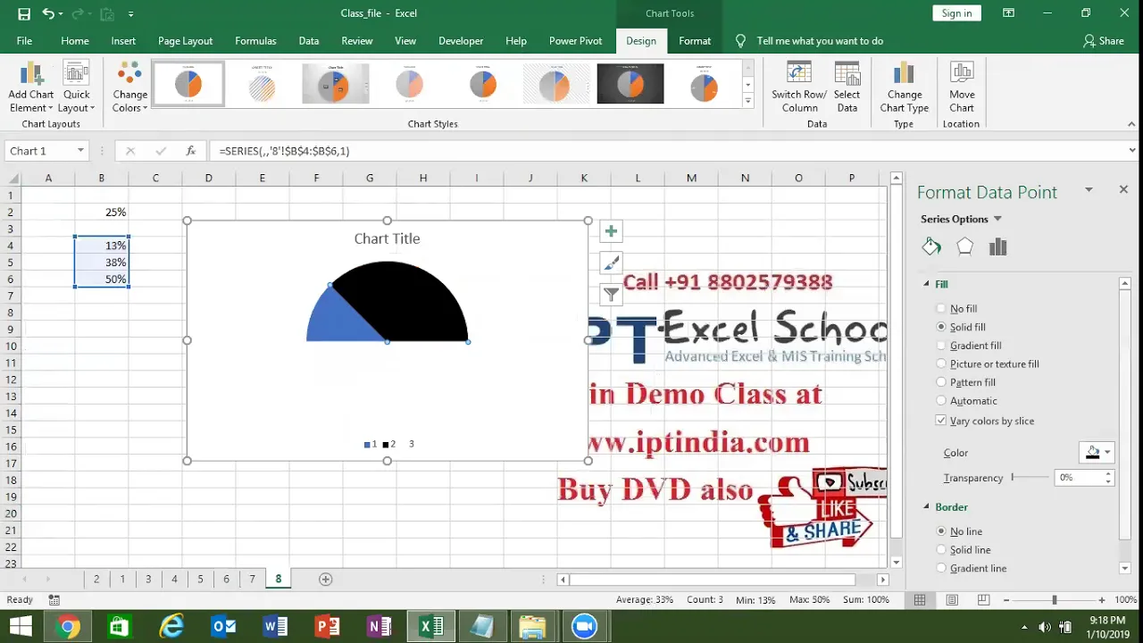Select Picture or texture fill option
Viewport: 1143px width, 643px height.
(941, 364)
